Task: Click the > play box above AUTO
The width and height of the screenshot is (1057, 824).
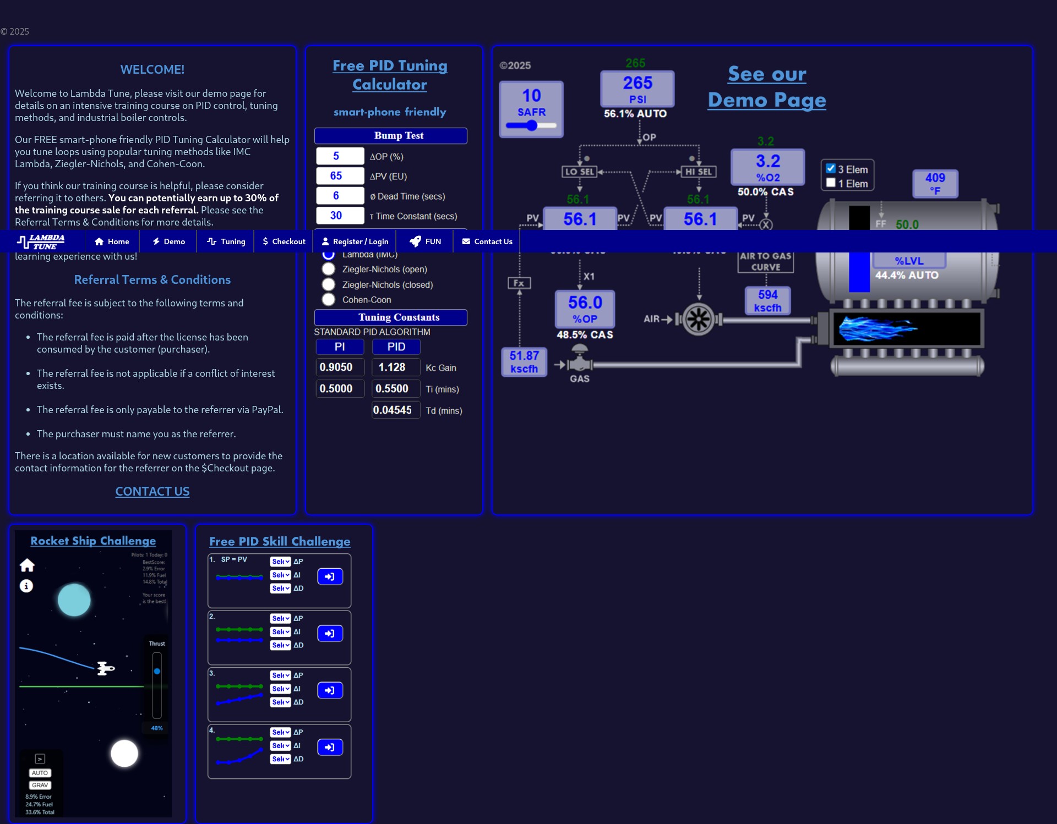Action: pos(40,759)
